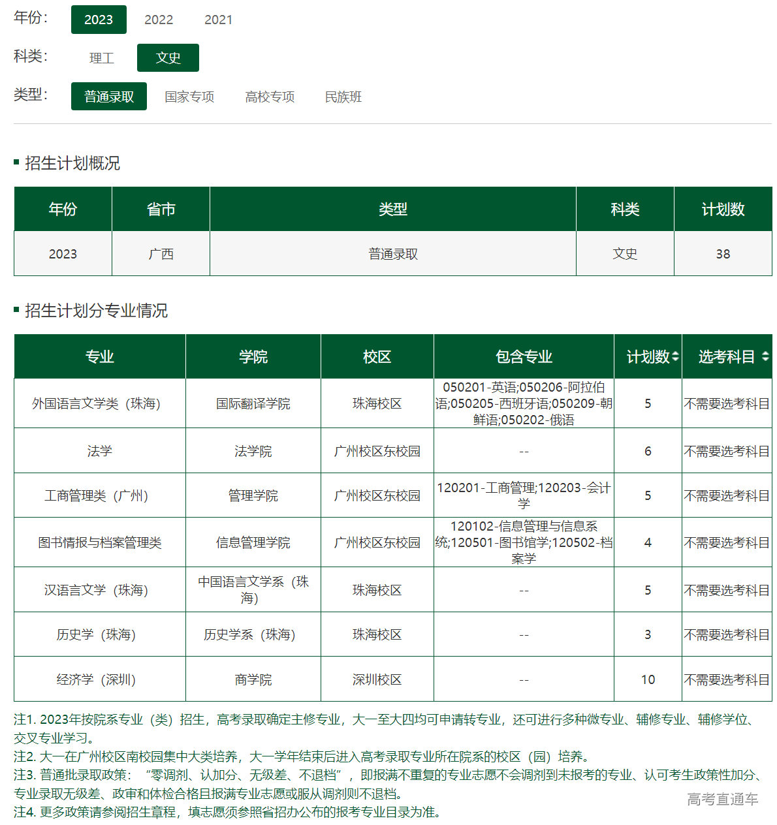Switch 科类 to 理工
Screen dimensions: 777x825
click(x=101, y=57)
